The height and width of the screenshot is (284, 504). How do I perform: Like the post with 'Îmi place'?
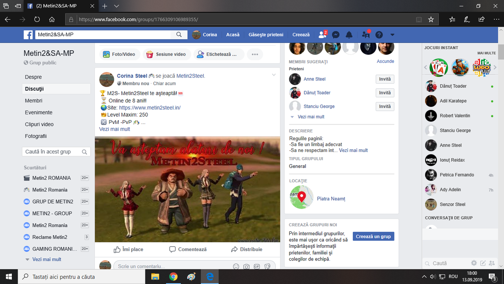[x=128, y=249]
